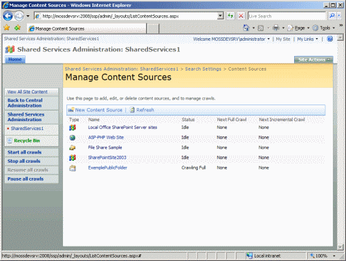Image resolution: width=346 pixels, height=261 pixels.
Task: Click the SharePointSite2003 type icon
Action: point(73,158)
